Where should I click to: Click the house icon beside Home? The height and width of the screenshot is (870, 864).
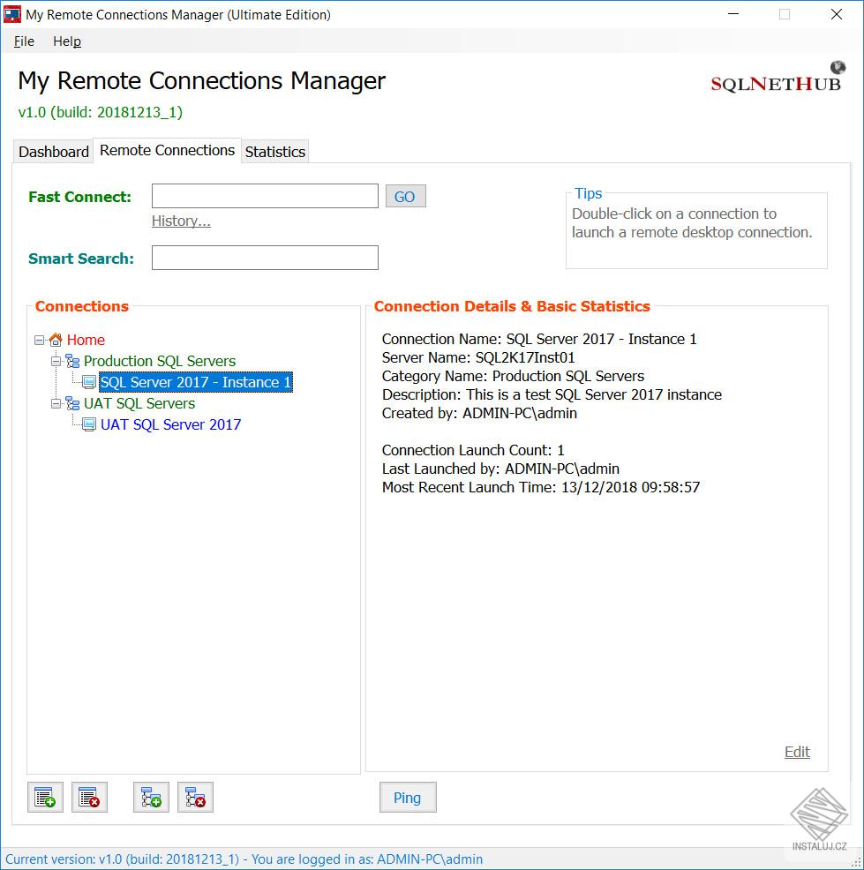[56, 340]
